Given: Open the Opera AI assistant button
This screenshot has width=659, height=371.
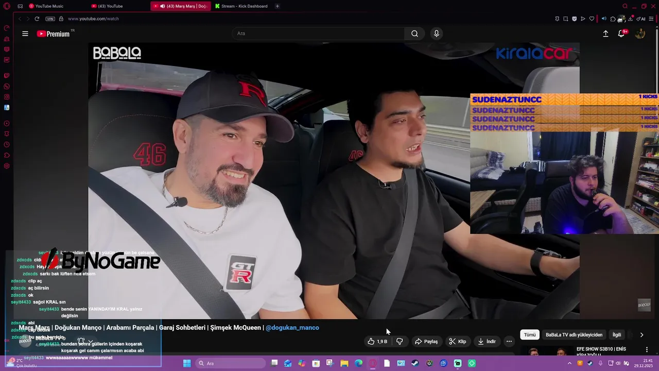Looking at the screenshot, I should pyautogui.click(x=641, y=19).
